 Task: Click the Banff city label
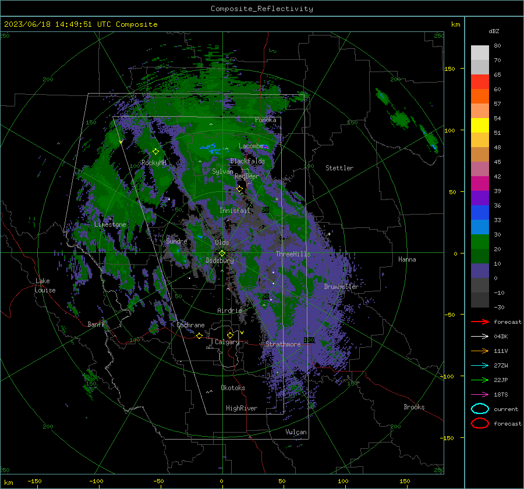point(96,324)
